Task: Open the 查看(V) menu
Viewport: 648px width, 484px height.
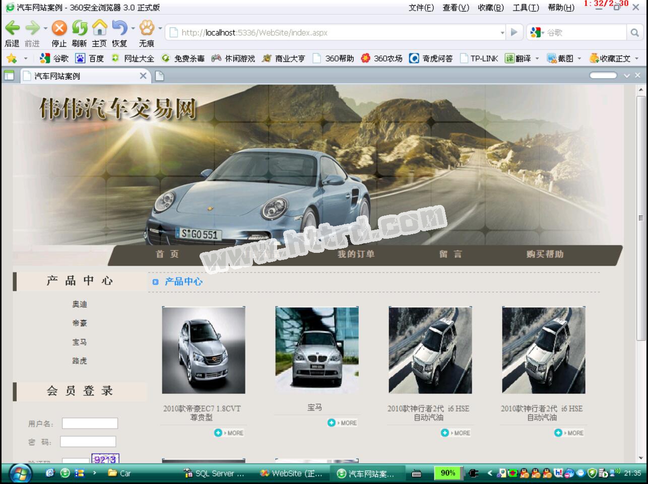Action: (x=456, y=8)
